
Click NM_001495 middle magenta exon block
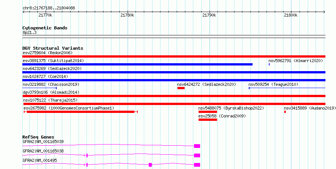150,165
